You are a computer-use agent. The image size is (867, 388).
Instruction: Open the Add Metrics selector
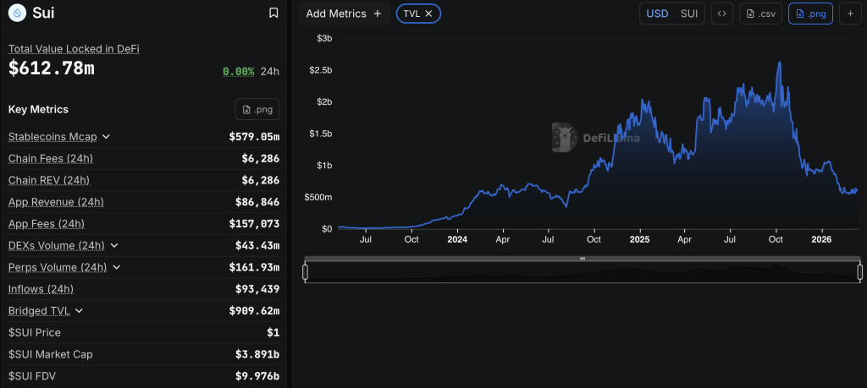[344, 14]
